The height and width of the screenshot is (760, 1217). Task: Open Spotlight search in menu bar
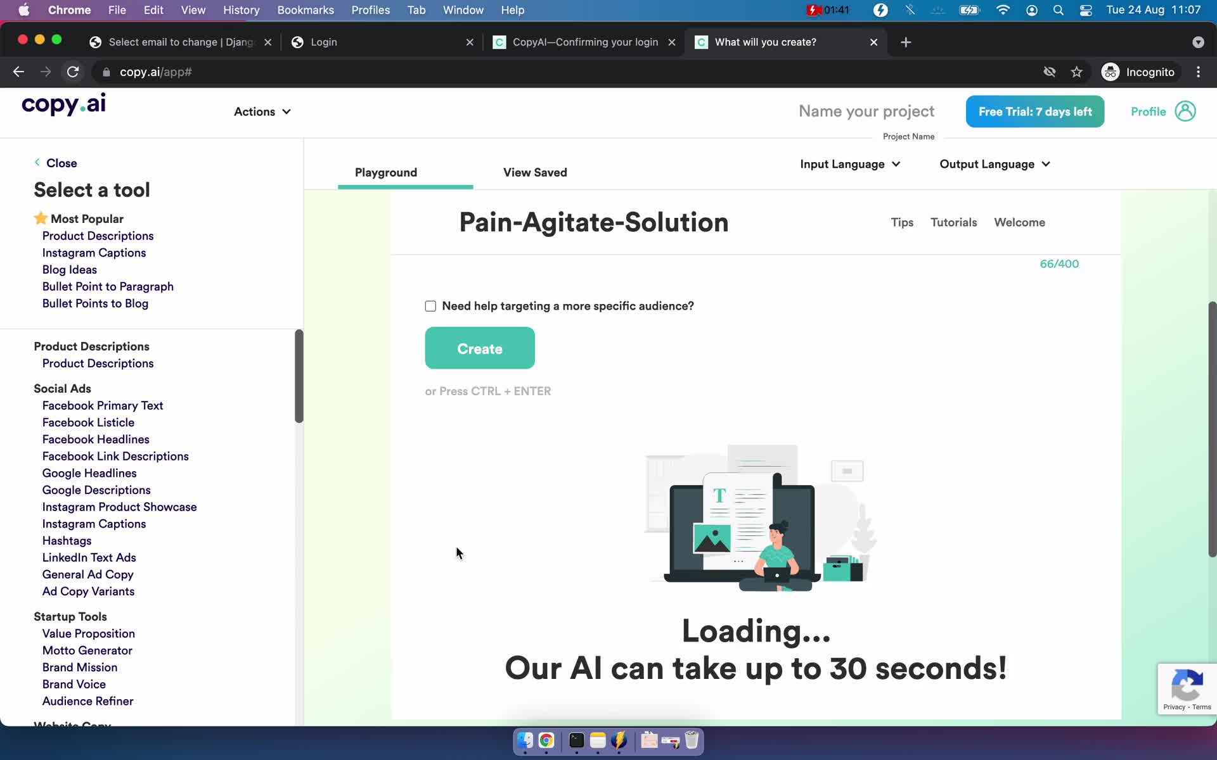click(x=1058, y=10)
